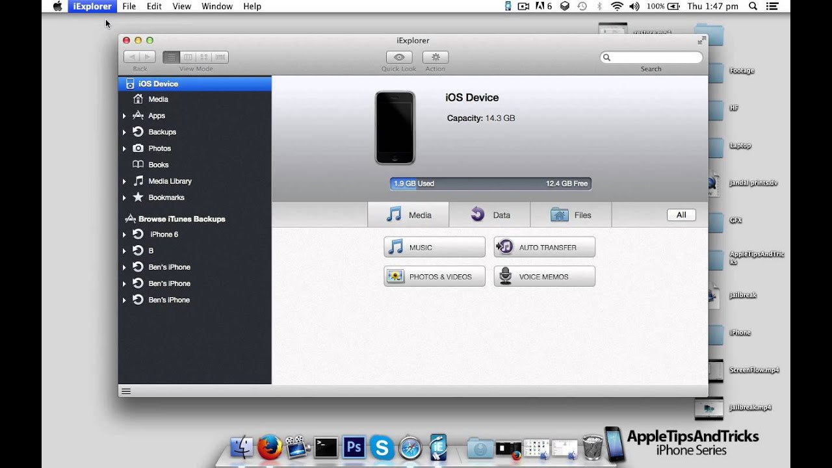Image resolution: width=832 pixels, height=468 pixels.
Task: Expand the Media Library tree item
Action: pyautogui.click(x=124, y=181)
